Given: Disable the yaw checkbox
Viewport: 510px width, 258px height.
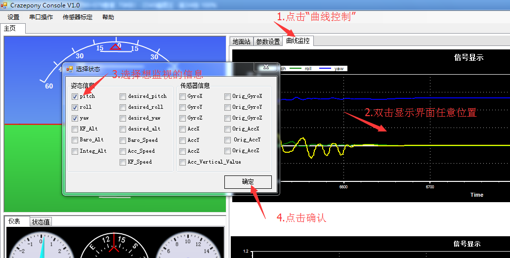Looking at the screenshot, I should point(75,118).
